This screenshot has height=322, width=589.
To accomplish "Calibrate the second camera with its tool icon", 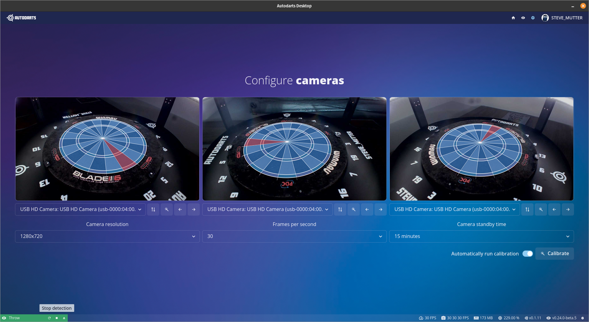I will 354,209.
